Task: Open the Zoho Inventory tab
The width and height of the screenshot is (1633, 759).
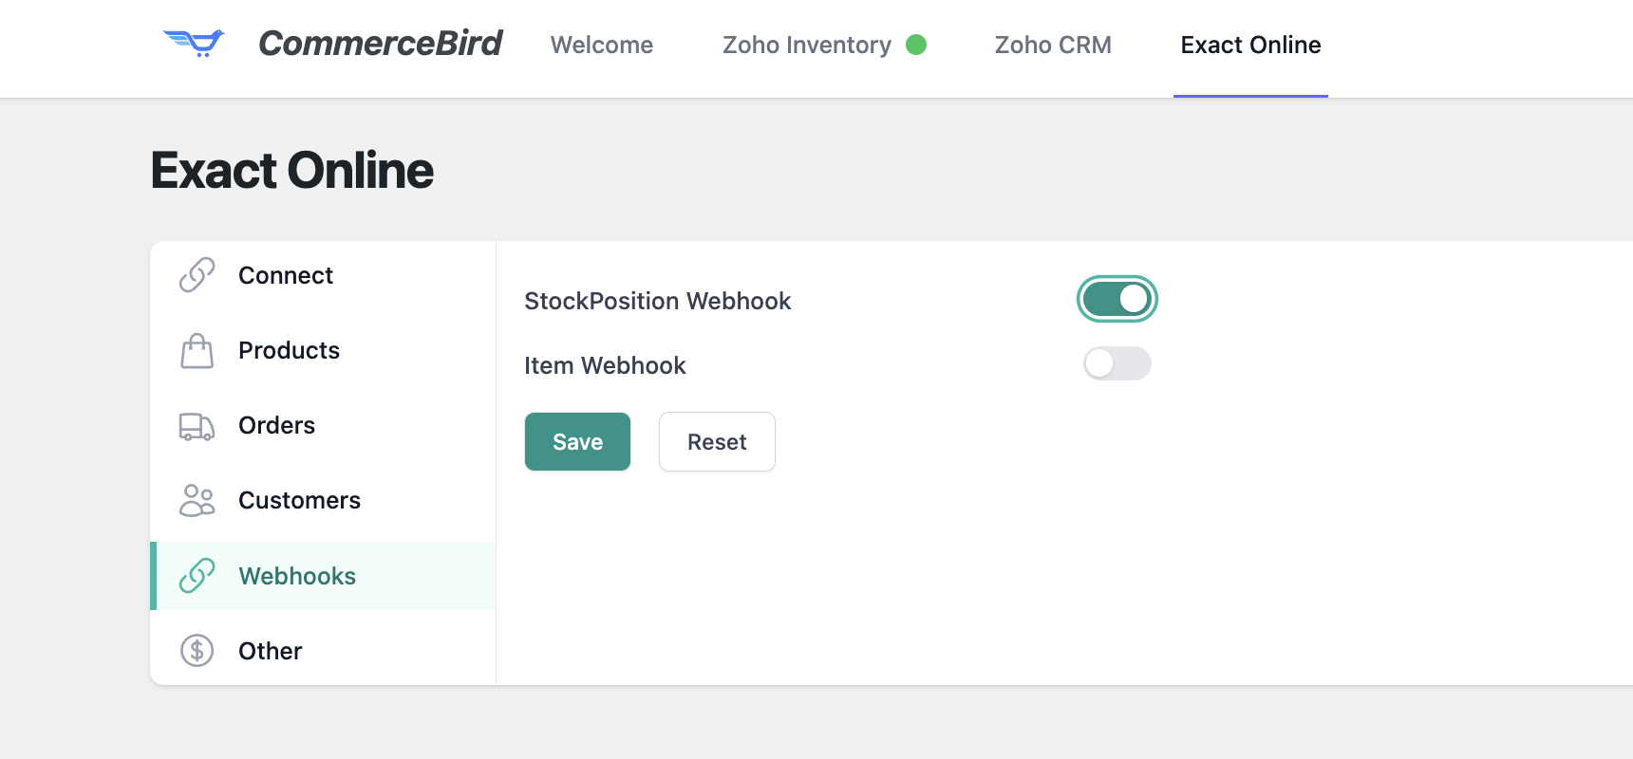Action: pos(807,45)
